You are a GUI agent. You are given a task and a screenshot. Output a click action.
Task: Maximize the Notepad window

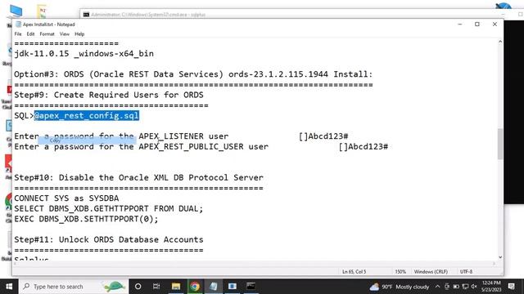477,24
